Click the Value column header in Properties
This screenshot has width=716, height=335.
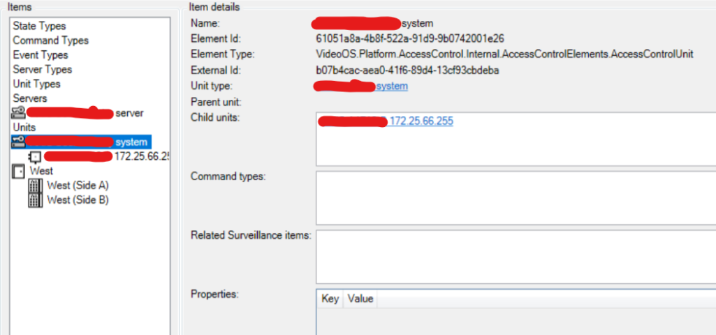click(360, 299)
